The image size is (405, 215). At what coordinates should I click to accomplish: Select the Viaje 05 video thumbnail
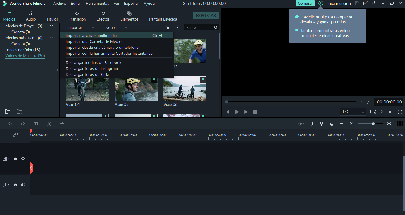136,89
